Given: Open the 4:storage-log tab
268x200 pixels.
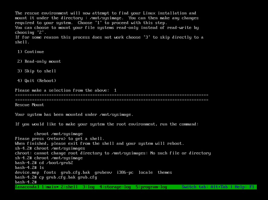Looking at the screenshot, I should coord(115,187).
